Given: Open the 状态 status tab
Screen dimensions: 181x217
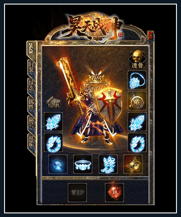Looking at the screenshot, I should point(31,86).
